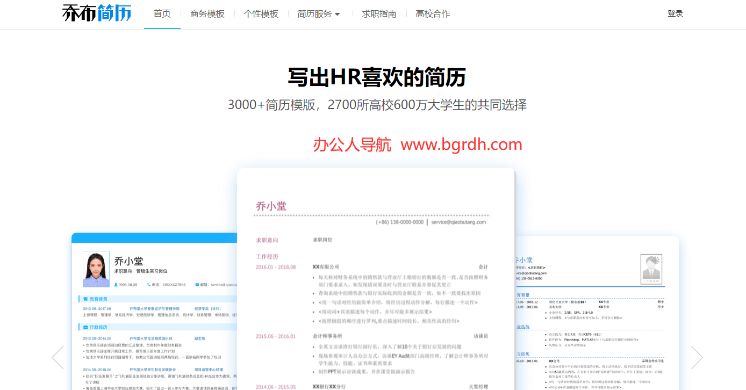Click the 乔布简历 logo

click(x=96, y=12)
